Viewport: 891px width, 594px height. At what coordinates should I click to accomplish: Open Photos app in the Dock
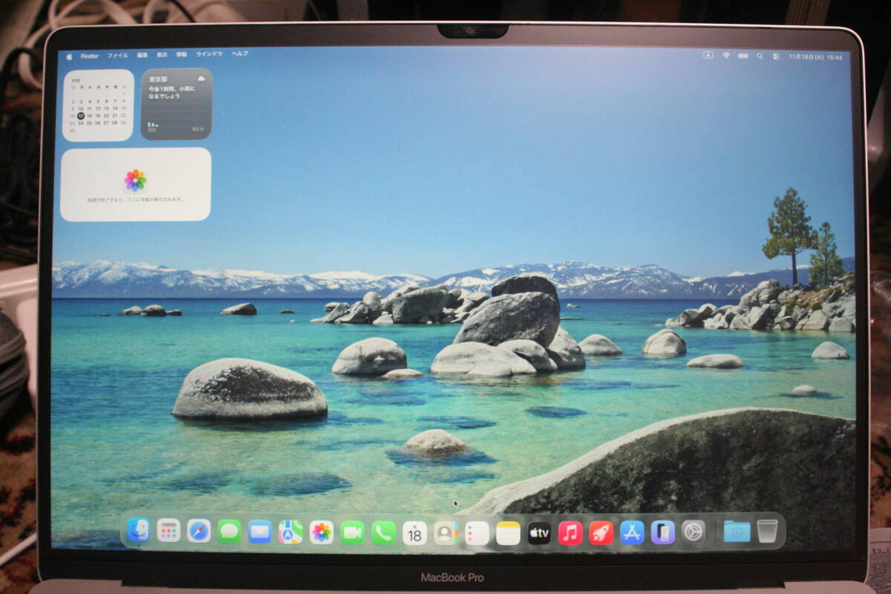[322, 532]
